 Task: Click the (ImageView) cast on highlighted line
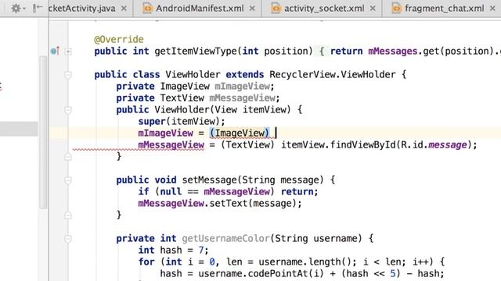(x=240, y=133)
